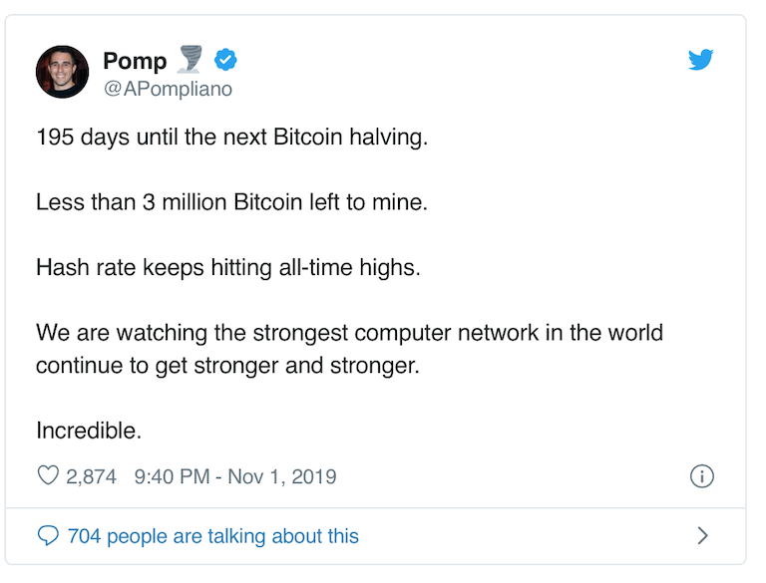
Task: Click the continue to get stronger line
Action: (x=227, y=366)
